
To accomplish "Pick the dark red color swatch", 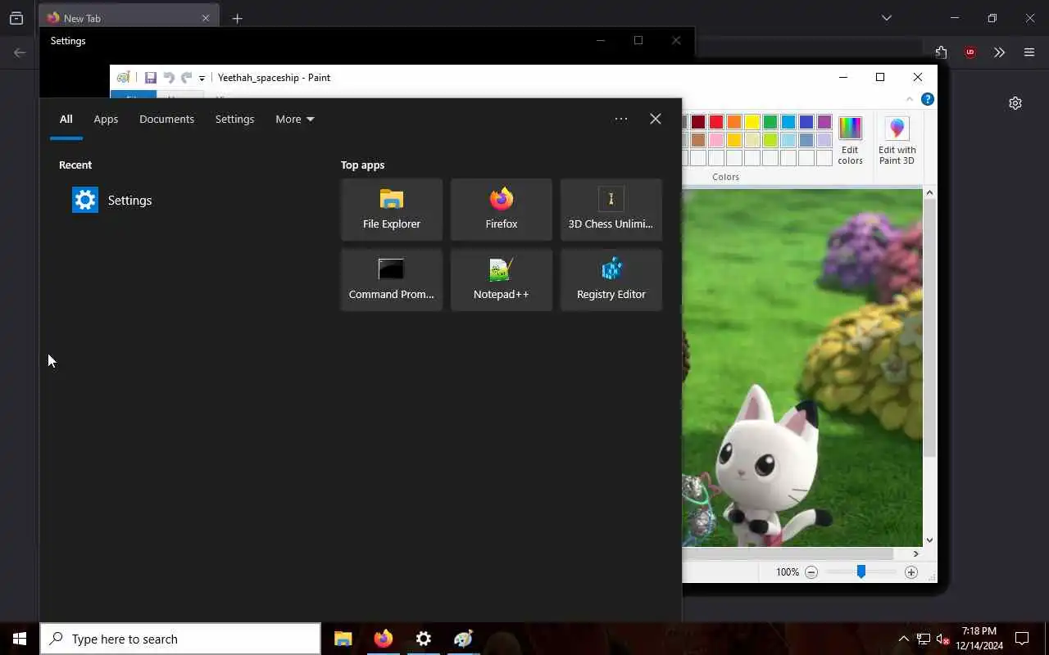I will pos(698,122).
